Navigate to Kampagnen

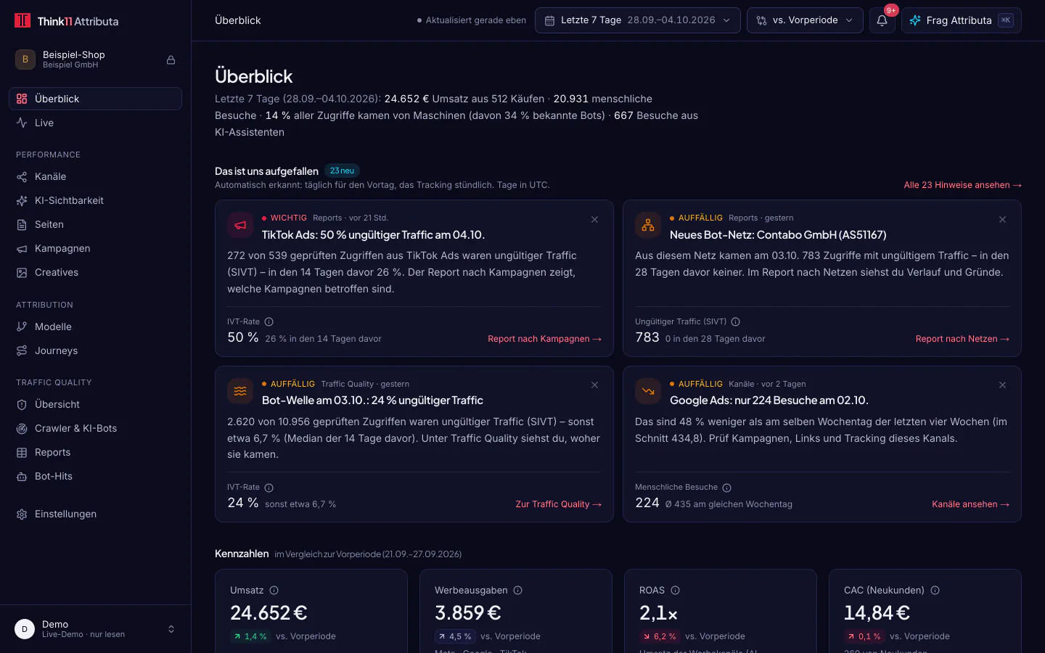95,248
